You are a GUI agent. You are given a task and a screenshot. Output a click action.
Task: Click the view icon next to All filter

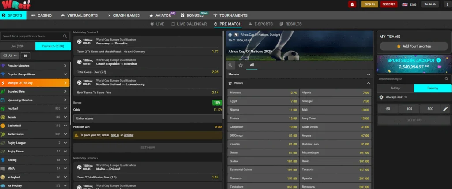26,56
